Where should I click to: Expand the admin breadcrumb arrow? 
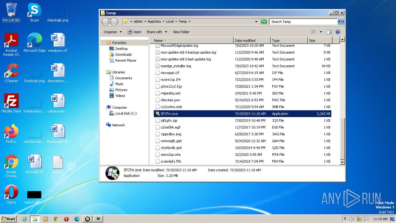[144, 22]
